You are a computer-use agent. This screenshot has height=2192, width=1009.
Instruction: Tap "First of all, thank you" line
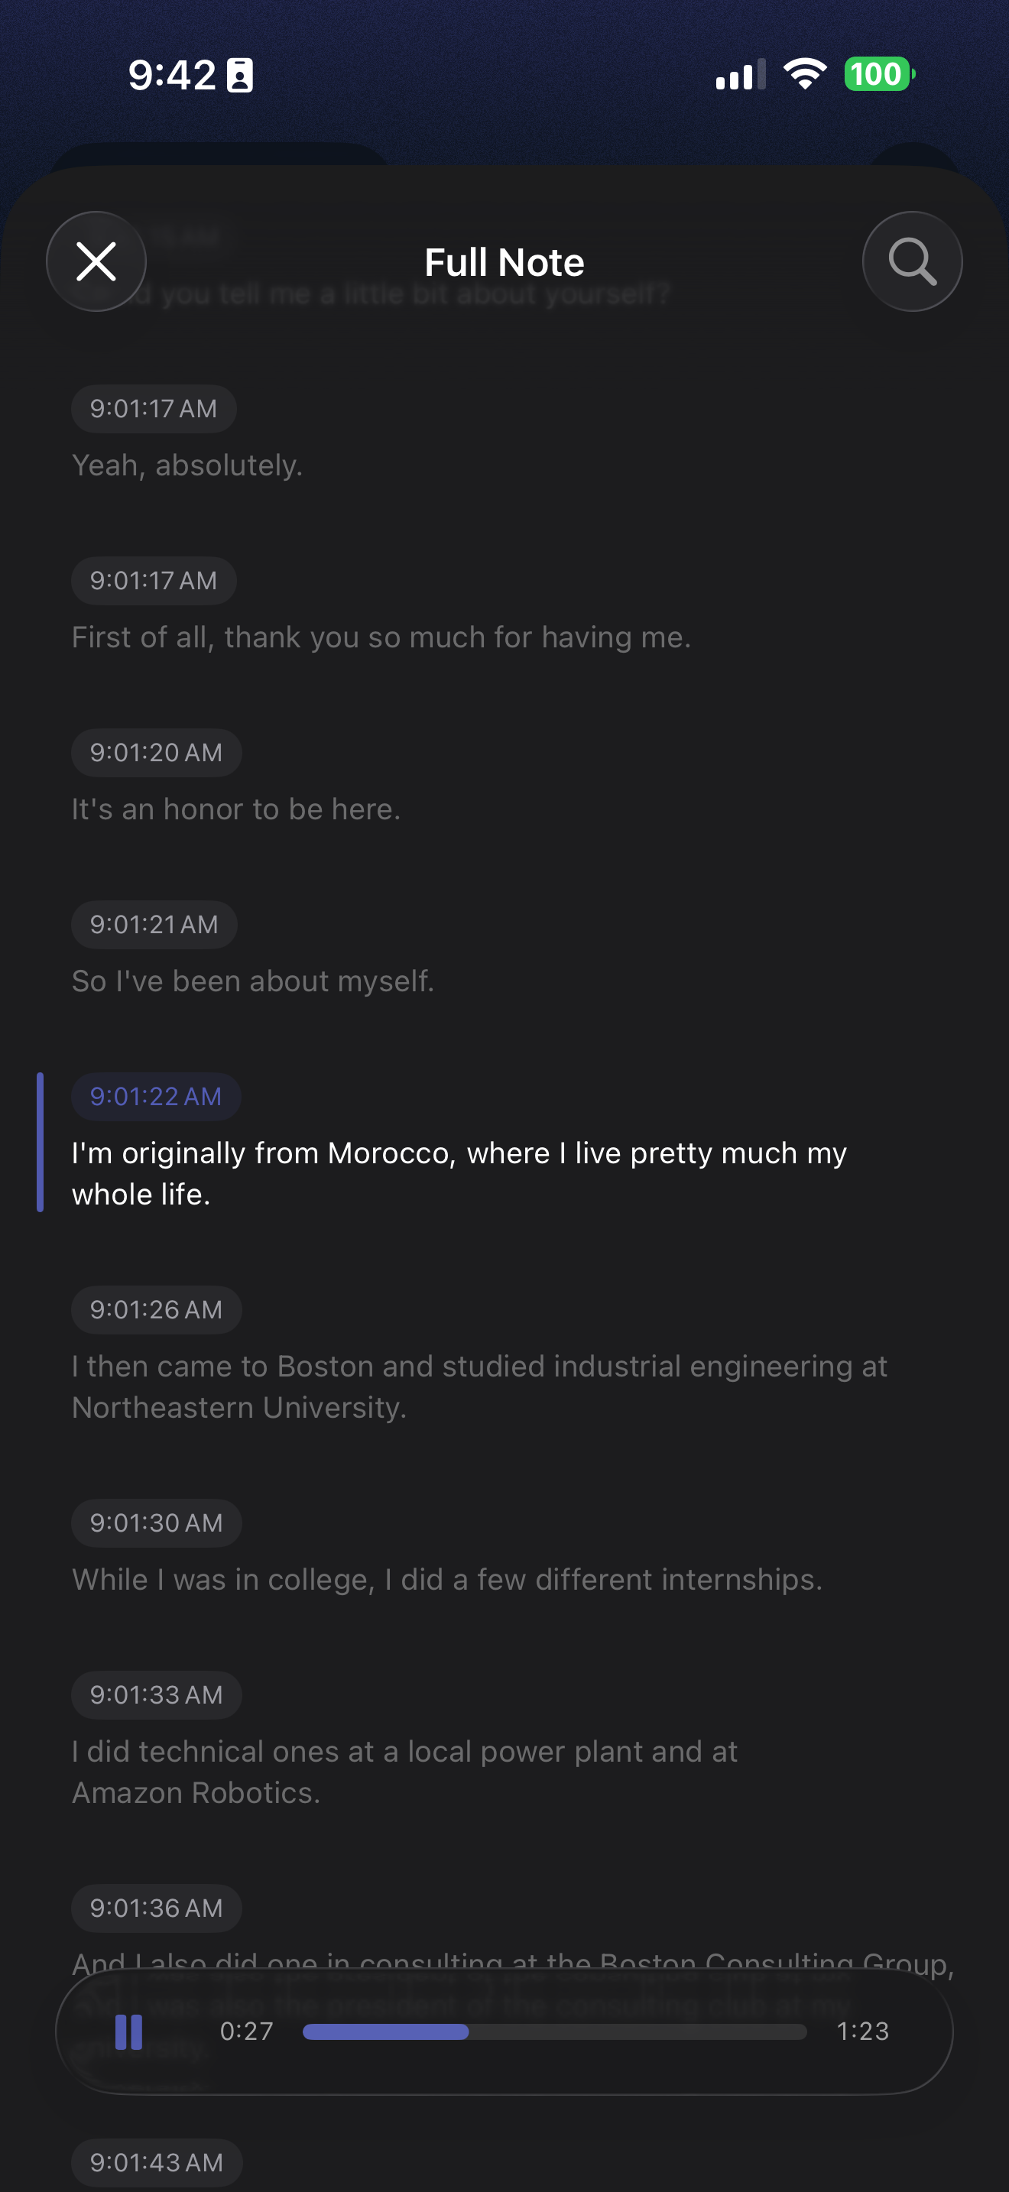tap(381, 637)
